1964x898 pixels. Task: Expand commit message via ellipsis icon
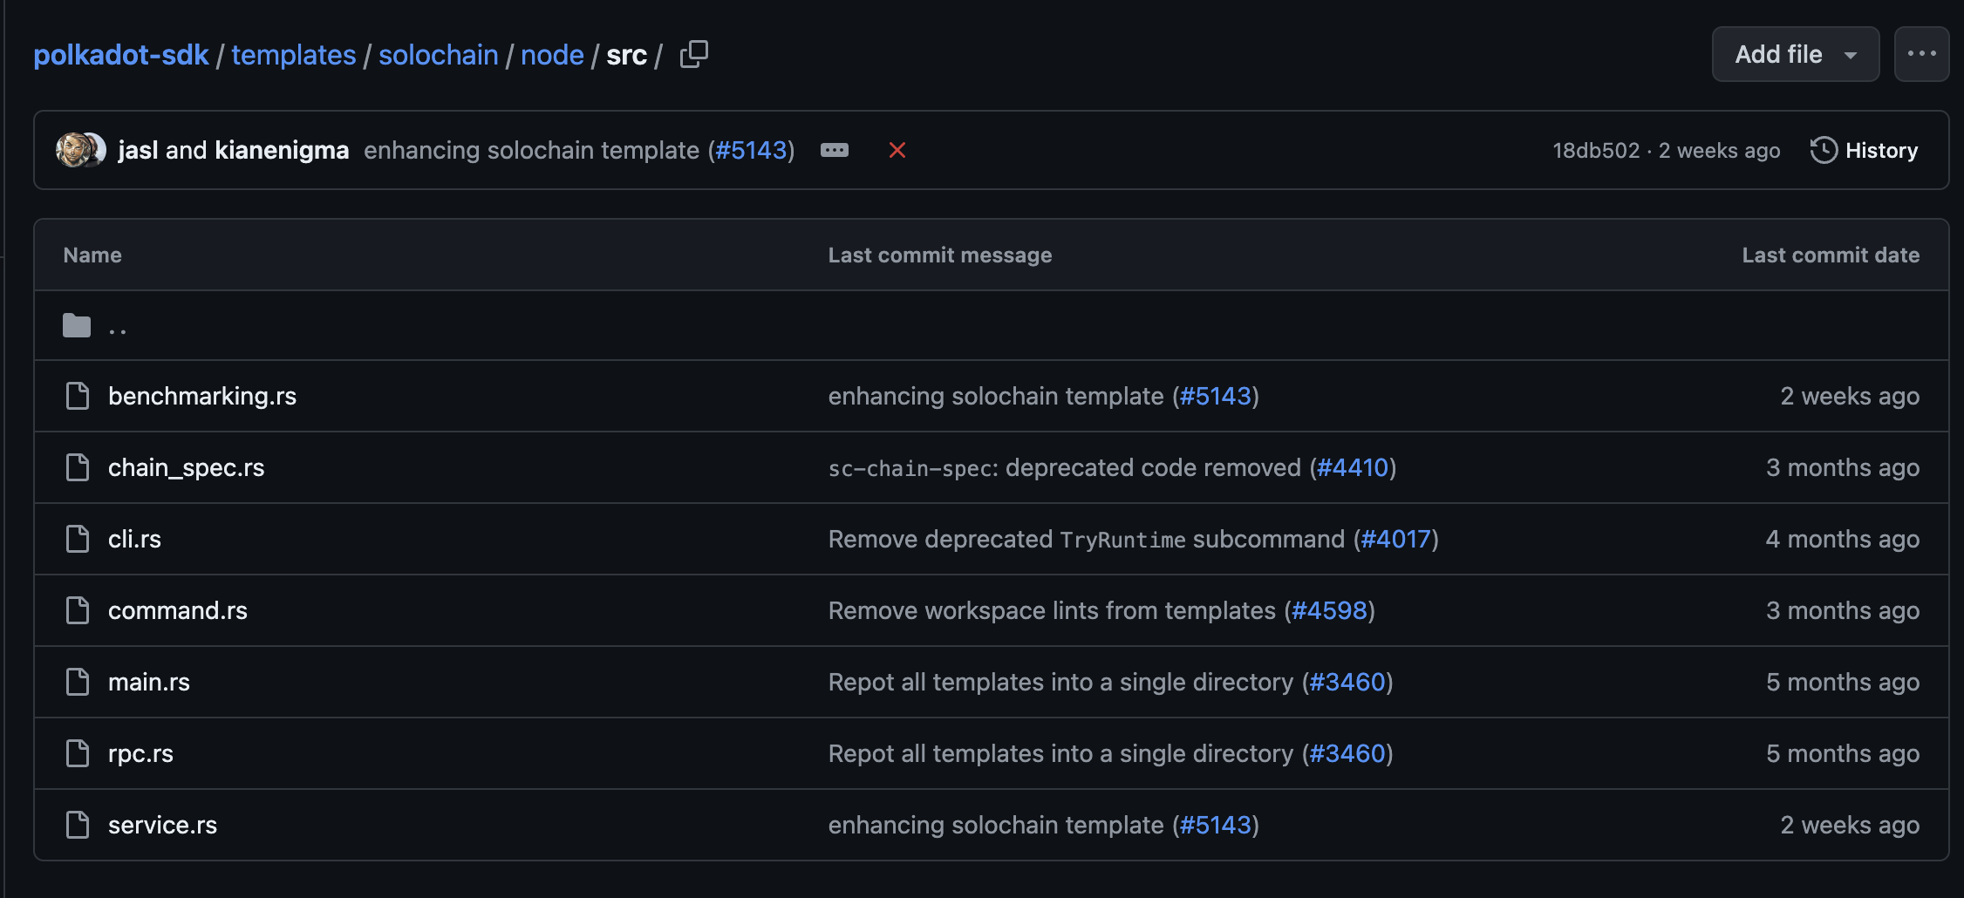click(835, 150)
